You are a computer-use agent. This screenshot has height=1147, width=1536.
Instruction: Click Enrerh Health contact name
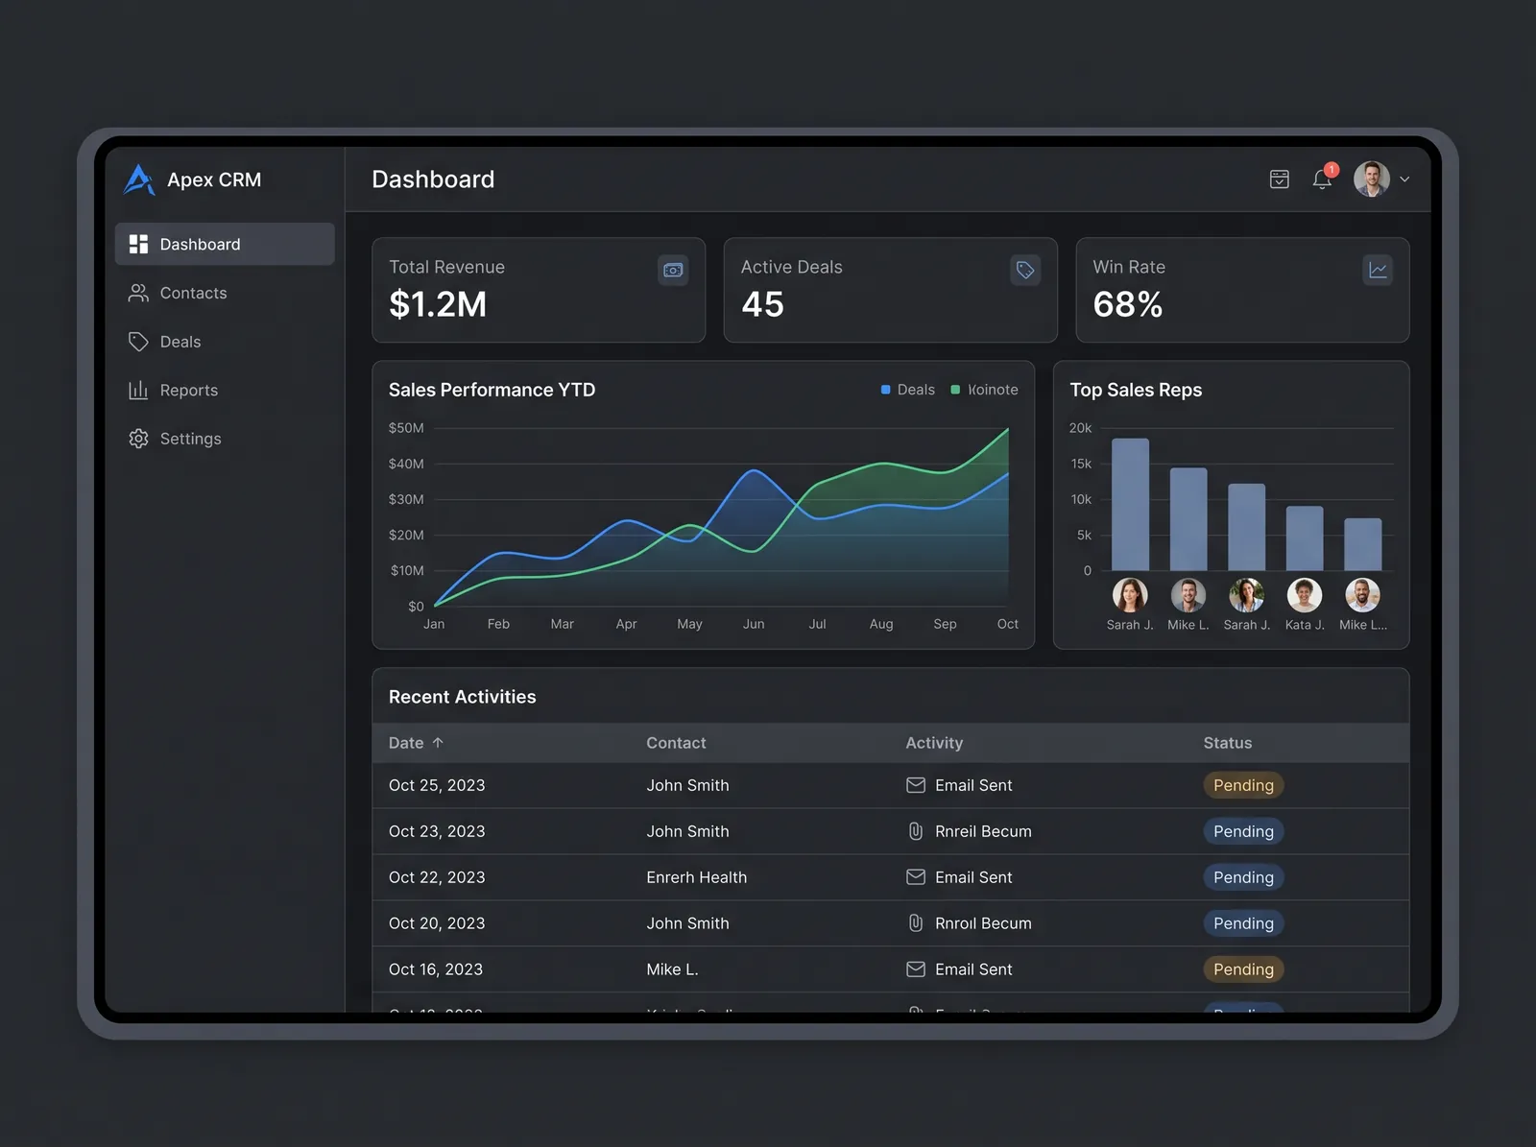696,877
